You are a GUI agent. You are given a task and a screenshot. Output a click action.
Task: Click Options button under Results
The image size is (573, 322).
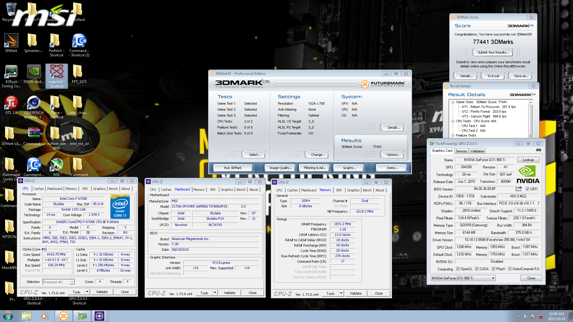point(393,155)
